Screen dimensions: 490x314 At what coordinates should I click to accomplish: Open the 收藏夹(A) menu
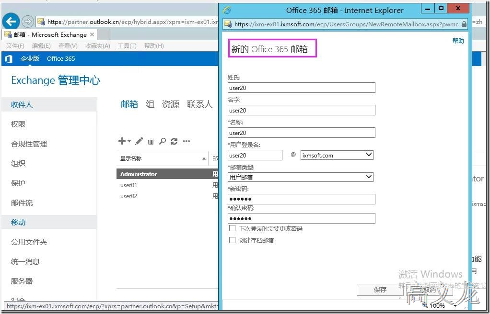point(97,46)
